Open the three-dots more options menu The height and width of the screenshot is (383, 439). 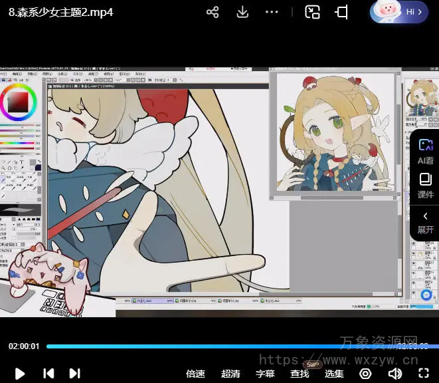[x=272, y=13]
